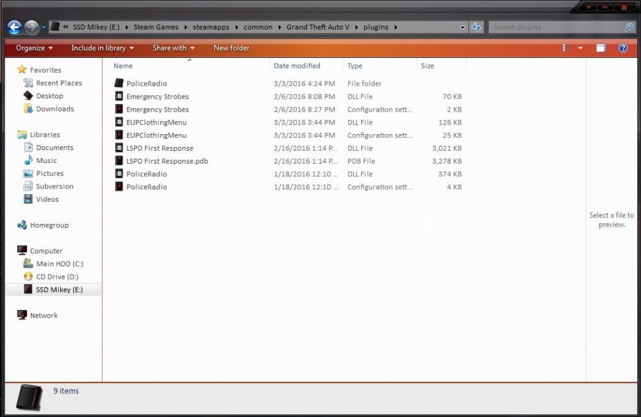Screen dimensions: 641x417
Task: Open the Subversion library
Action: tap(54, 186)
